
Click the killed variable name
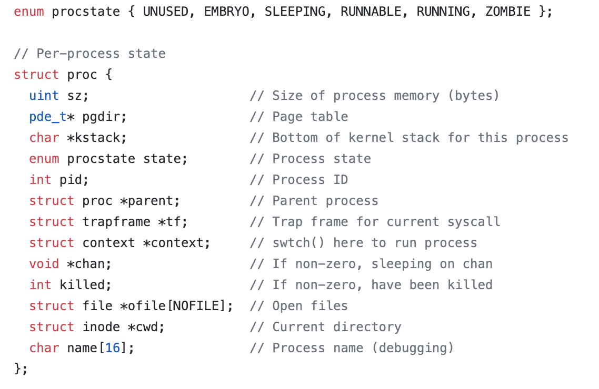[93, 285]
